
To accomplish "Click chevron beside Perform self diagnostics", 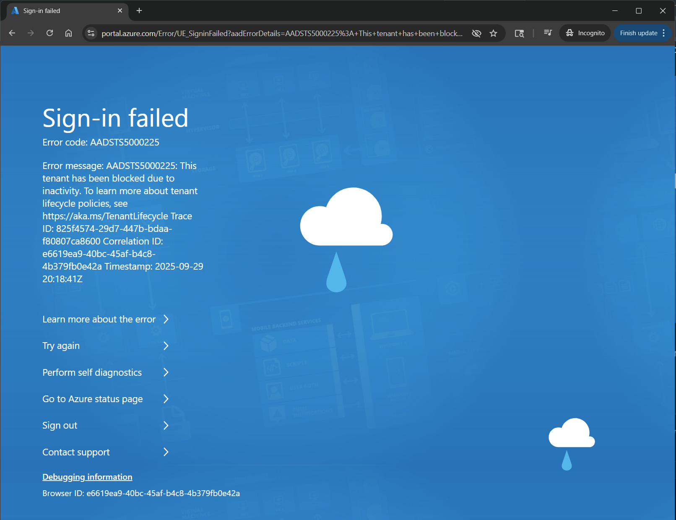I will click(166, 372).
